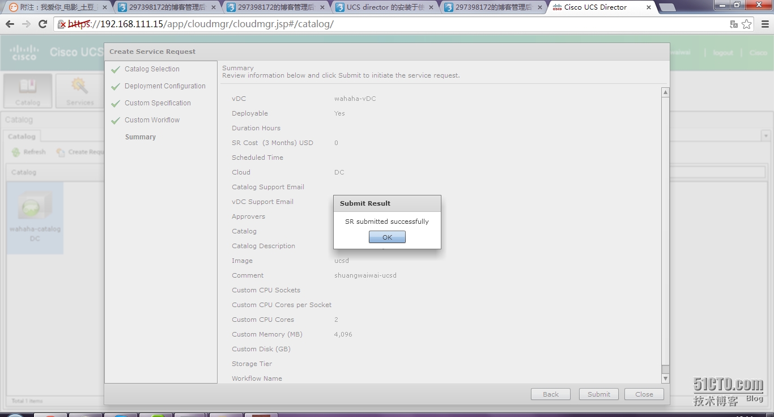Click the green checkmark beside Deployment Configuration
Viewport: 774px width, 417px height.
116,87
